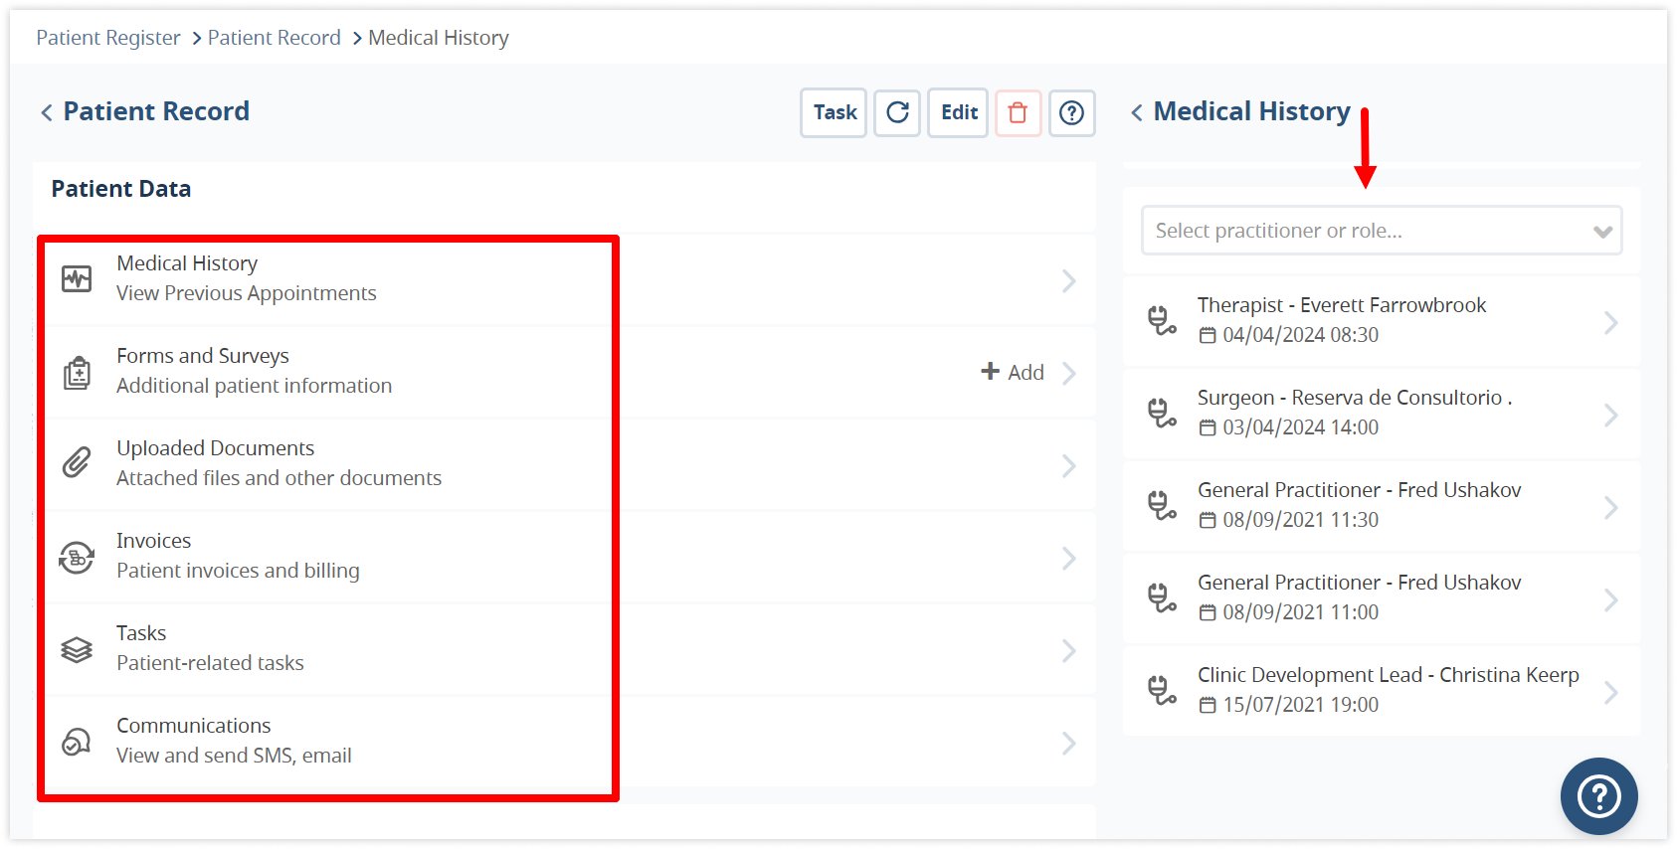Open Communications menu entry
This screenshot has height=849, width=1677.
[565, 742]
